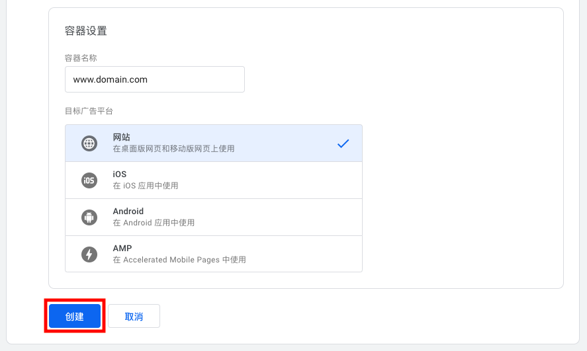Click the 容器名称 label

[x=81, y=58]
